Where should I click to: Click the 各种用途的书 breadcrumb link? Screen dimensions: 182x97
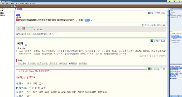pos(45,71)
